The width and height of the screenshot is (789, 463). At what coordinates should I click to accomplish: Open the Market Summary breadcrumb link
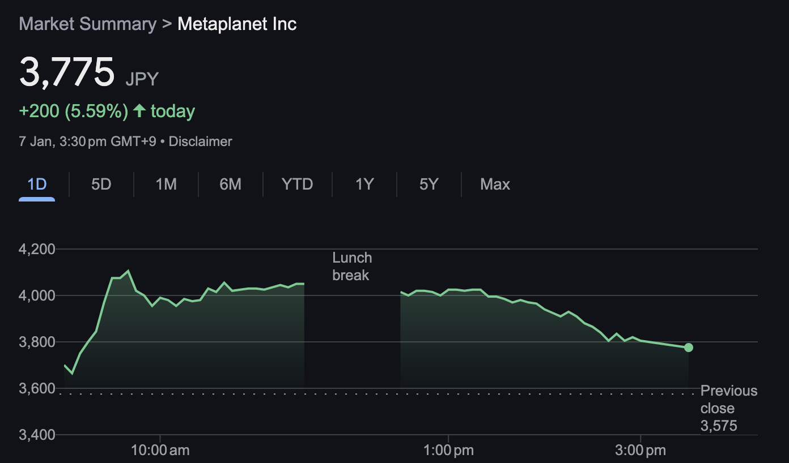click(87, 24)
